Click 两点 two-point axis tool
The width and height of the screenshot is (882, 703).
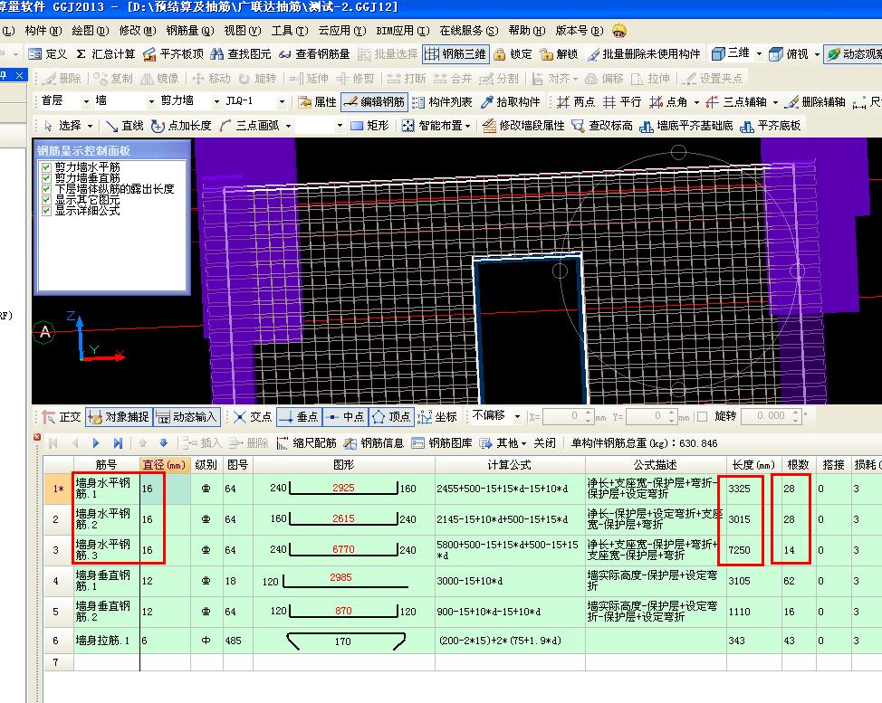coord(575,101)
